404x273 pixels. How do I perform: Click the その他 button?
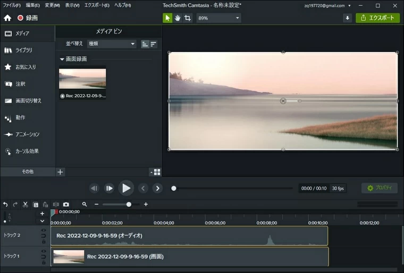click(x=28, y=172)
